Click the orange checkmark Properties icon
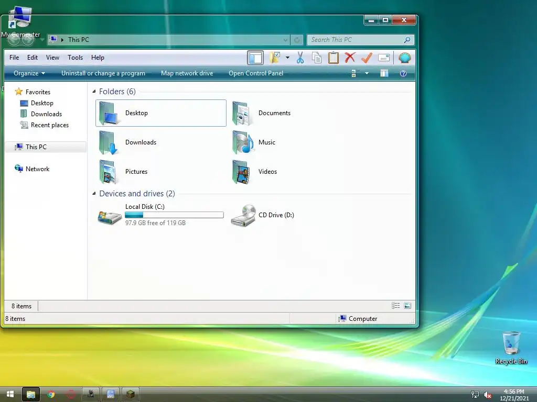Screen dimensions: 537x402 (367, 58)
